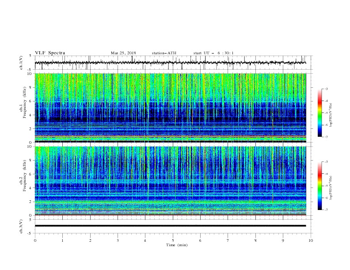The width and height of the screenshot is (350, 270).
Task: Click time axis tick label "9"
Action: [x=283, y=240]
